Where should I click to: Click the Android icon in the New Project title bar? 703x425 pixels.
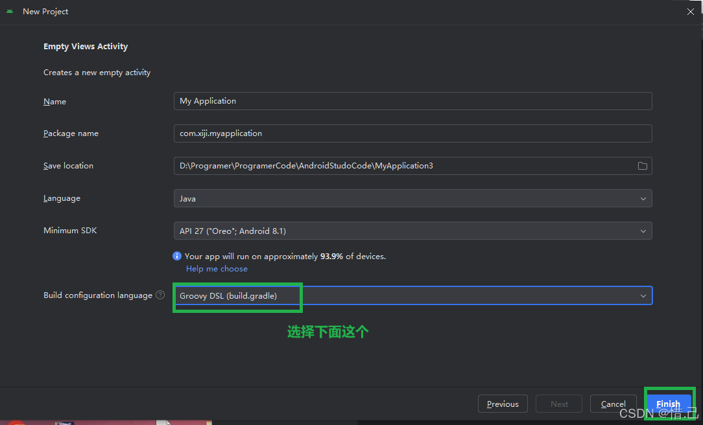pos(10,11)
